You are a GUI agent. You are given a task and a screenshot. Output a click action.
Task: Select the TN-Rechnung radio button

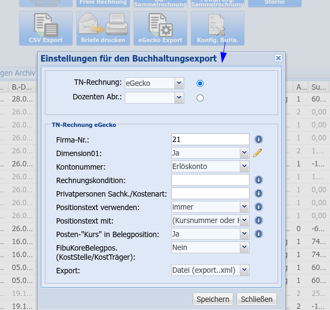pos(200,83)
